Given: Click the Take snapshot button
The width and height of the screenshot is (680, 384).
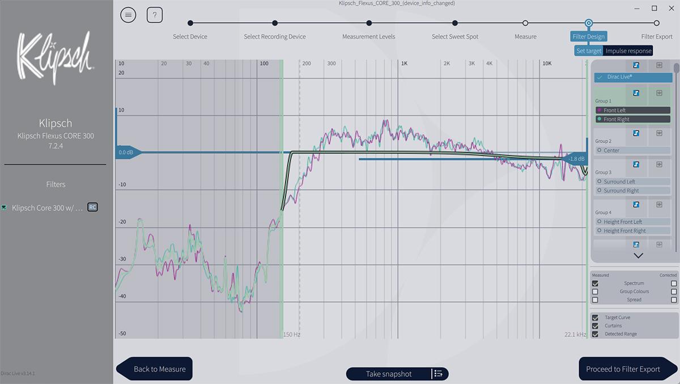Looking at the screenshot, I should 389,374.
